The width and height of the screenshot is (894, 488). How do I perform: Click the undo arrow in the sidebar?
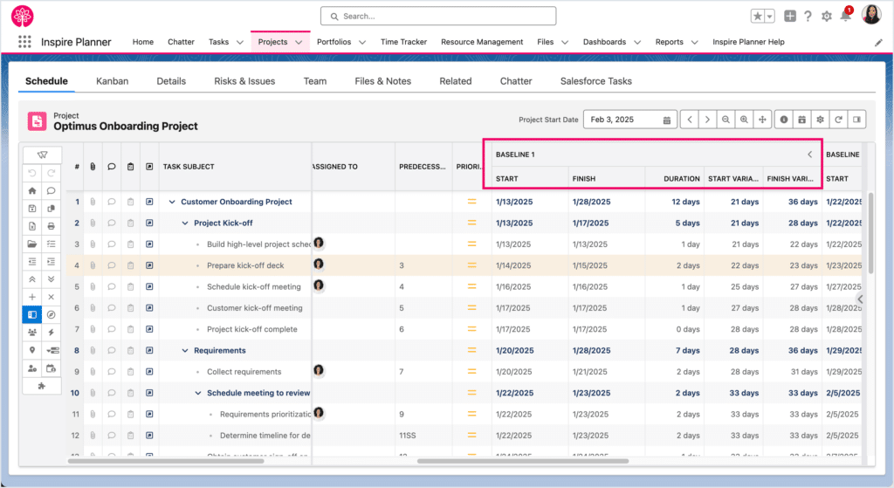coord(32,173)
